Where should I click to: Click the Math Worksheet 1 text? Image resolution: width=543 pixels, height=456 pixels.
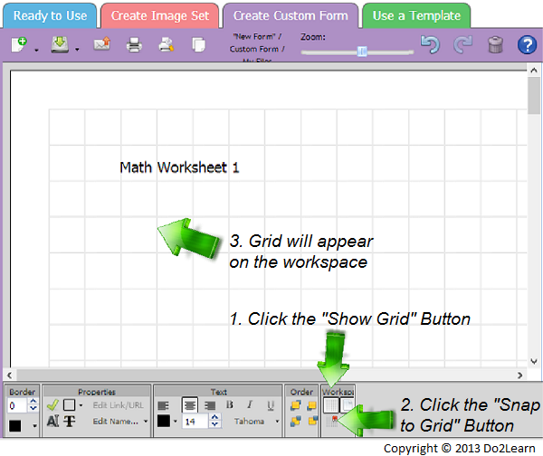[179, 167]
